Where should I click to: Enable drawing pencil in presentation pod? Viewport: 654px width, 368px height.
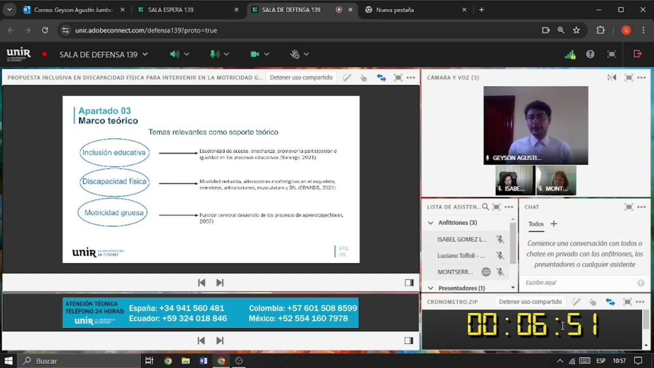coord(347,78)
